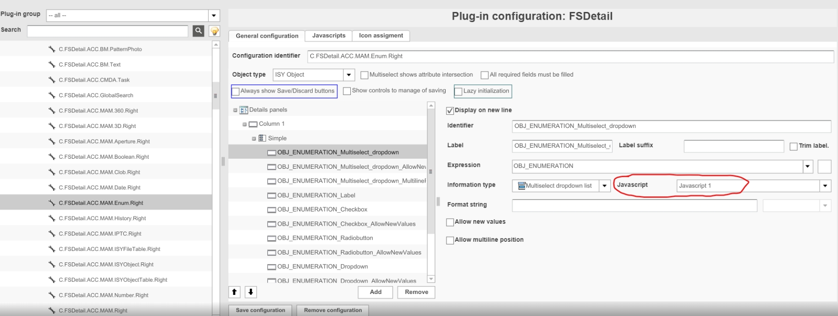Expand the Javascript dropdown list
This screenshot has height=316, width=838.
click(x=825, y=186)
